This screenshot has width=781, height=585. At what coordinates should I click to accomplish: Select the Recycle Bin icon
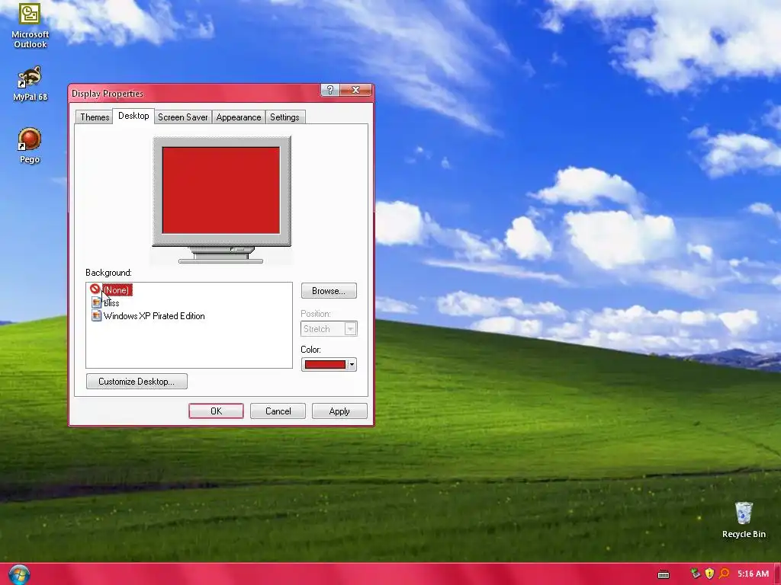744,520
